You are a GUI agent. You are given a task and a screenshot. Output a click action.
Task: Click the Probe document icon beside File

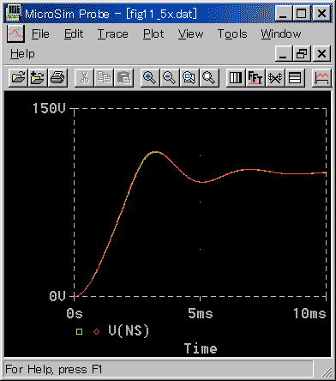pos(15,33)
